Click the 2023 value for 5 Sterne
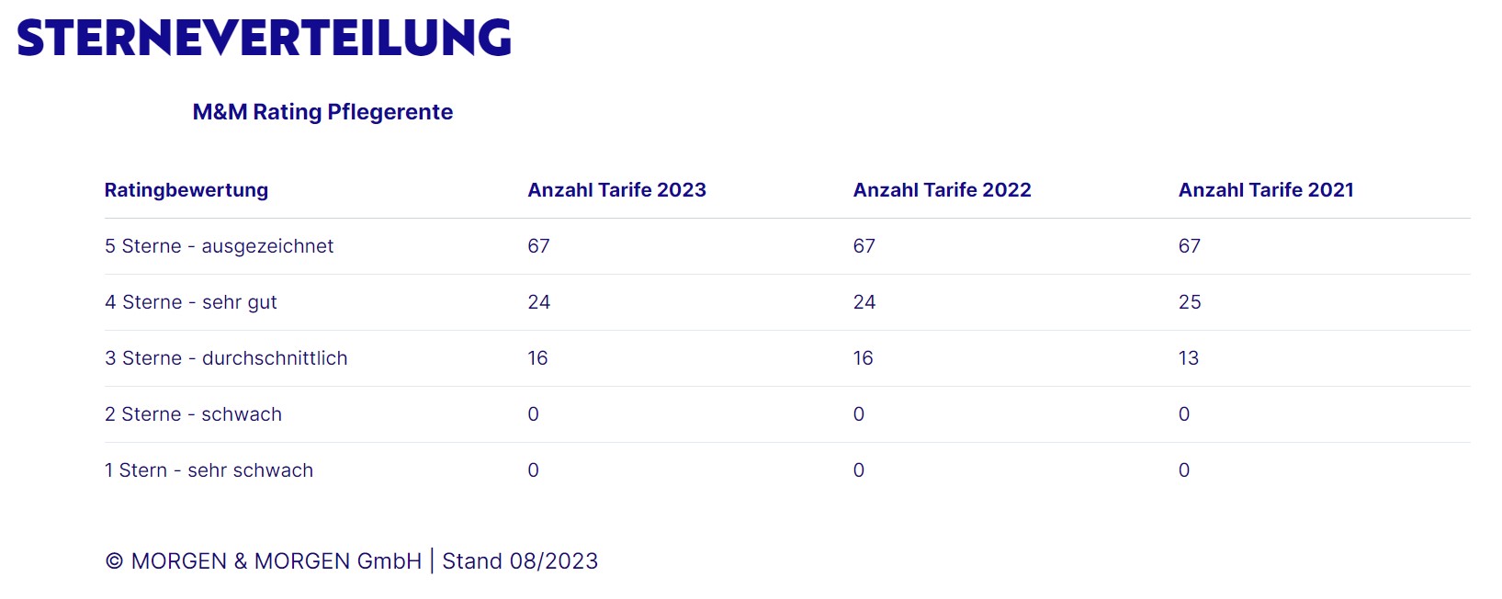 point(538,246)
